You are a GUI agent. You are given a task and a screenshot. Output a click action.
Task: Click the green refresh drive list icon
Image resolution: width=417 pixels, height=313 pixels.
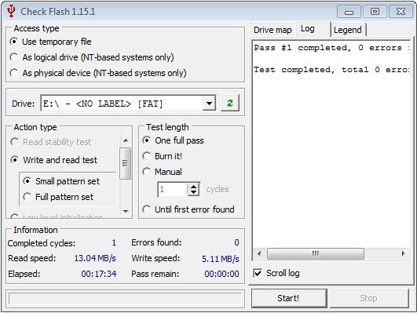pyautogui.click(x=230, y=103)
